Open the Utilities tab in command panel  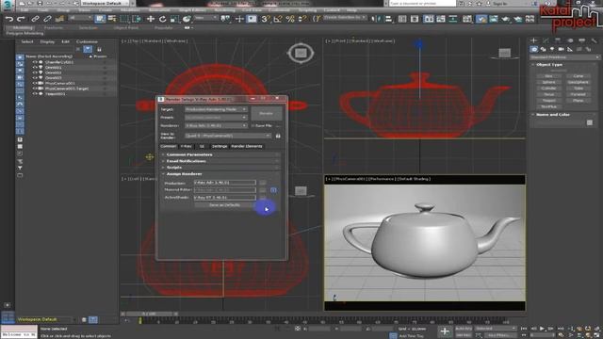point(595,40)
